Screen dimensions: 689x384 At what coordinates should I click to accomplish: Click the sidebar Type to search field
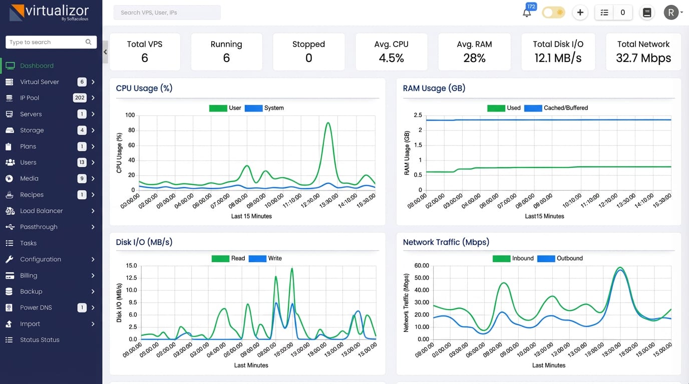51,42
